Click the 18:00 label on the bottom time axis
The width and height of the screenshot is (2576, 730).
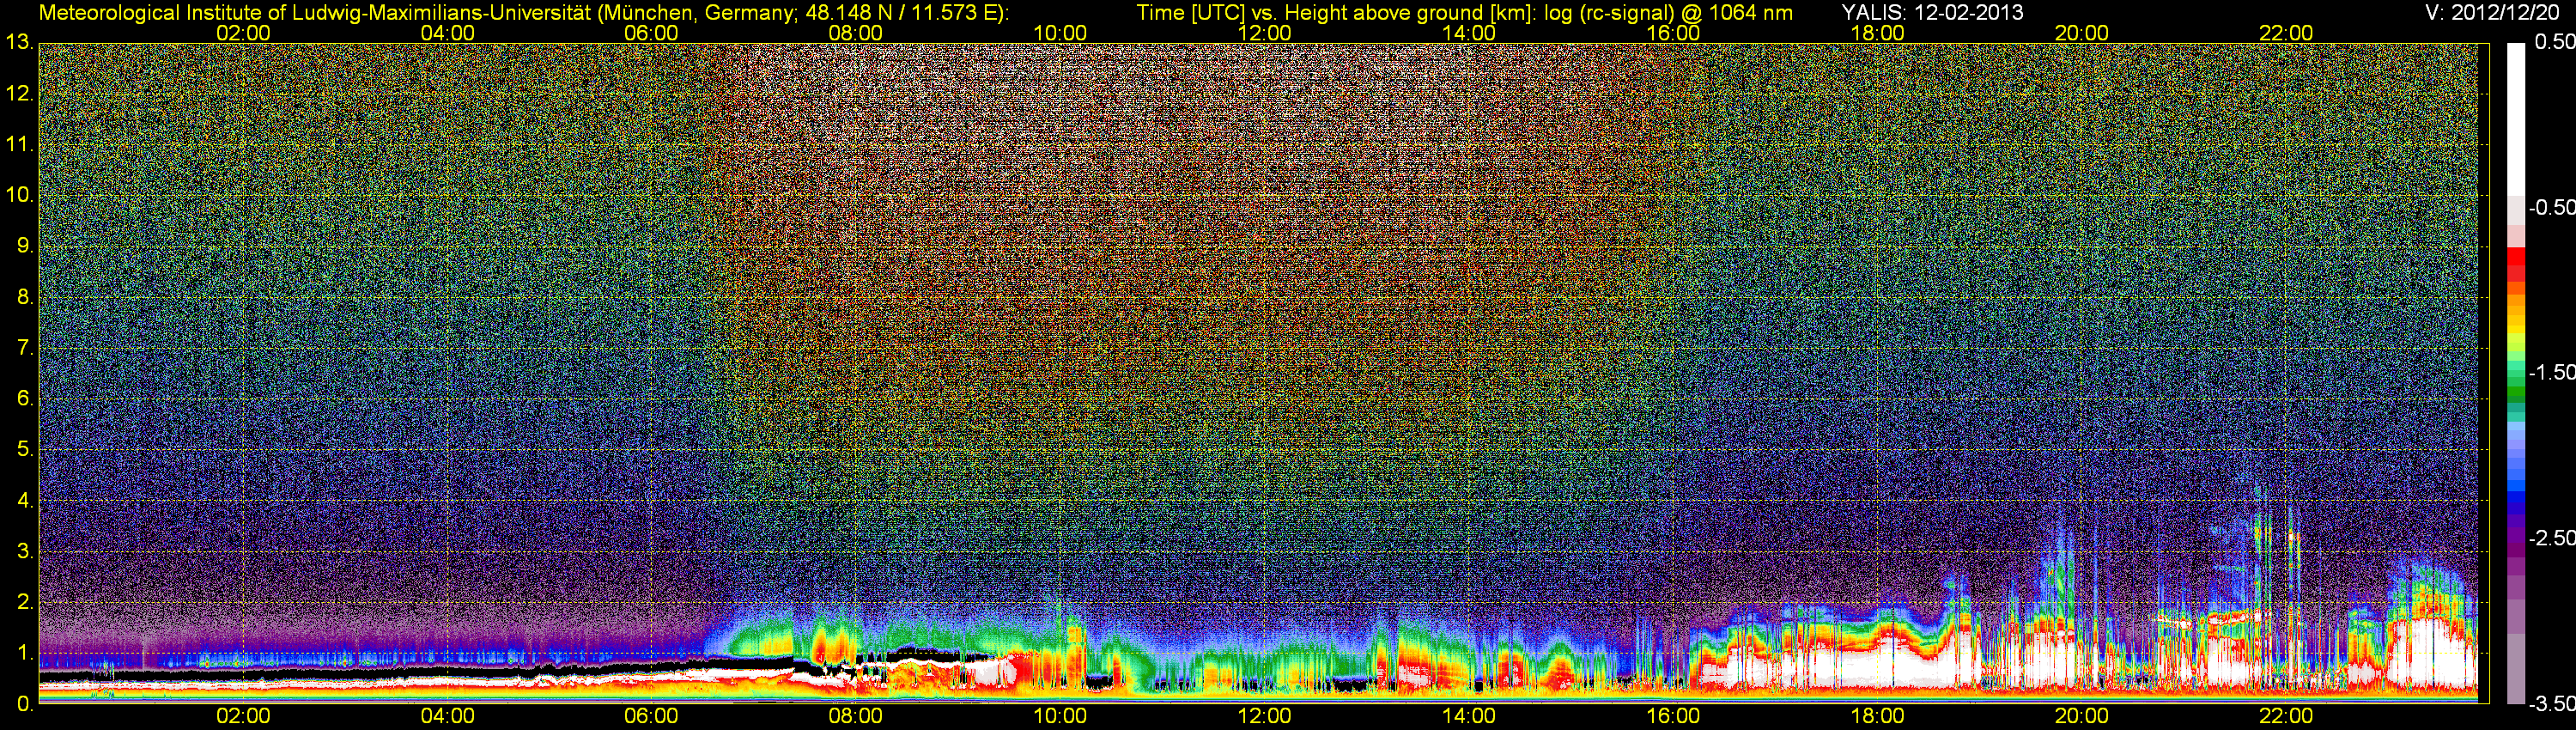tap(1877, 716)
